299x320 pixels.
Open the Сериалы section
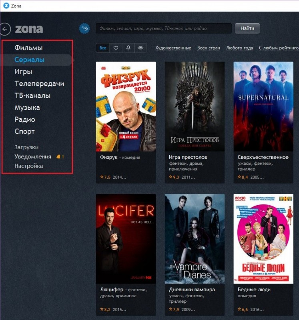pos(29,60)
